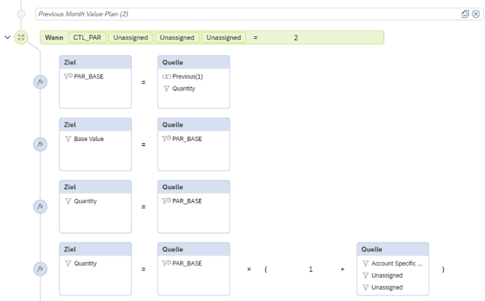Click the filter icon beside Account Specific
Screen dimensions: 485x301
[365, 264]
